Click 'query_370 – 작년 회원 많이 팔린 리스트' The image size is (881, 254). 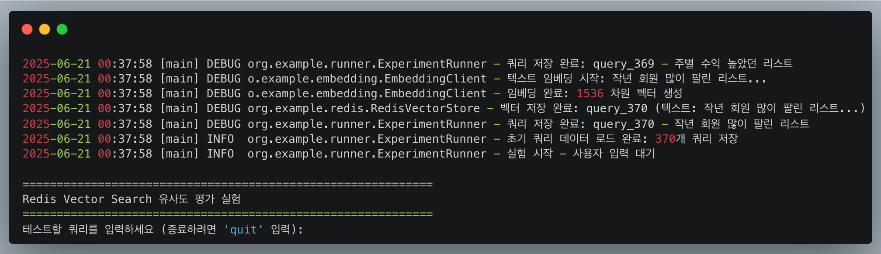(x=701, y=124)
